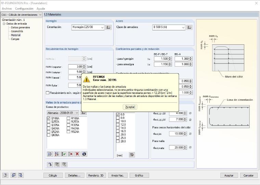Adjust dmd,malla spinner arrows
Screen dimensions: 260x185
coord(185,147)
